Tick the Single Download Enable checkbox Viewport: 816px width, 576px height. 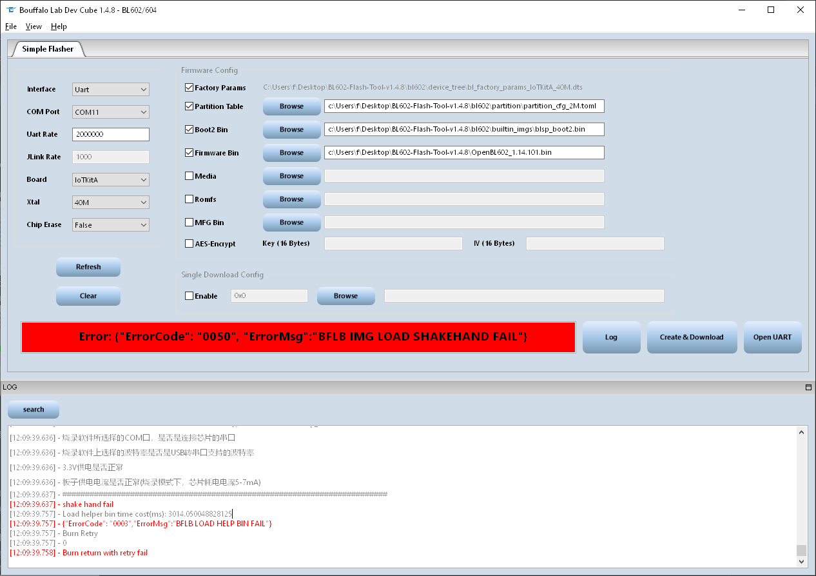coord(189,296)
